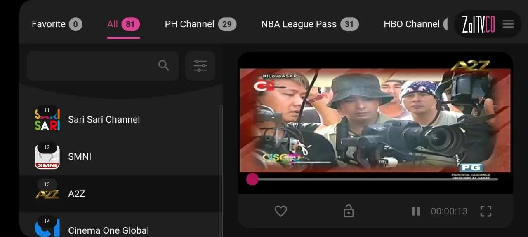Open the channel filter sliders button
Screen dimensions: 528x237
[x=200, y=66]
